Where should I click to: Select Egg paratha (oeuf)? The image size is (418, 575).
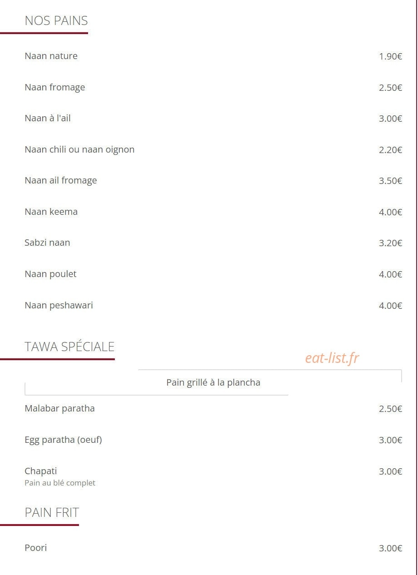pos(63,440)
